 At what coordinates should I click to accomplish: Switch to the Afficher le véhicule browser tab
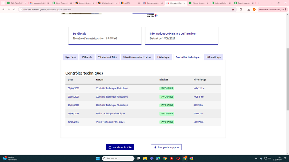(107, 3)
